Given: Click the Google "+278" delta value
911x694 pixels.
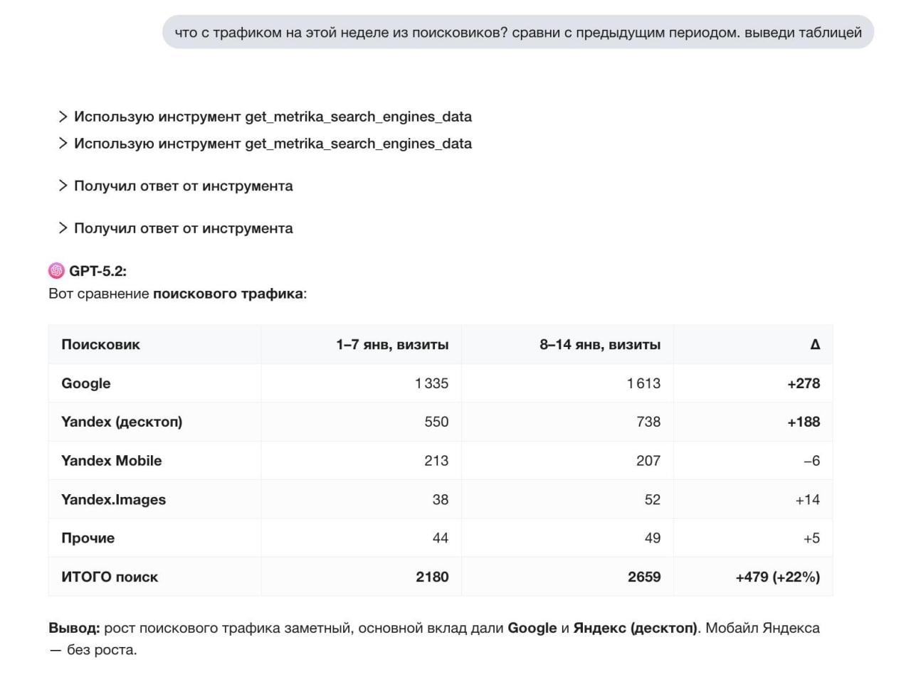Looking at the screenshot, I should tap(804, 383).
